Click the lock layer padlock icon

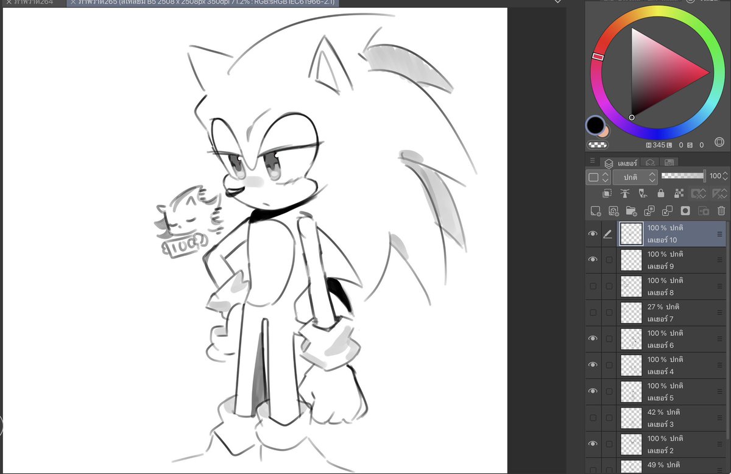click(x=661, y=194)
